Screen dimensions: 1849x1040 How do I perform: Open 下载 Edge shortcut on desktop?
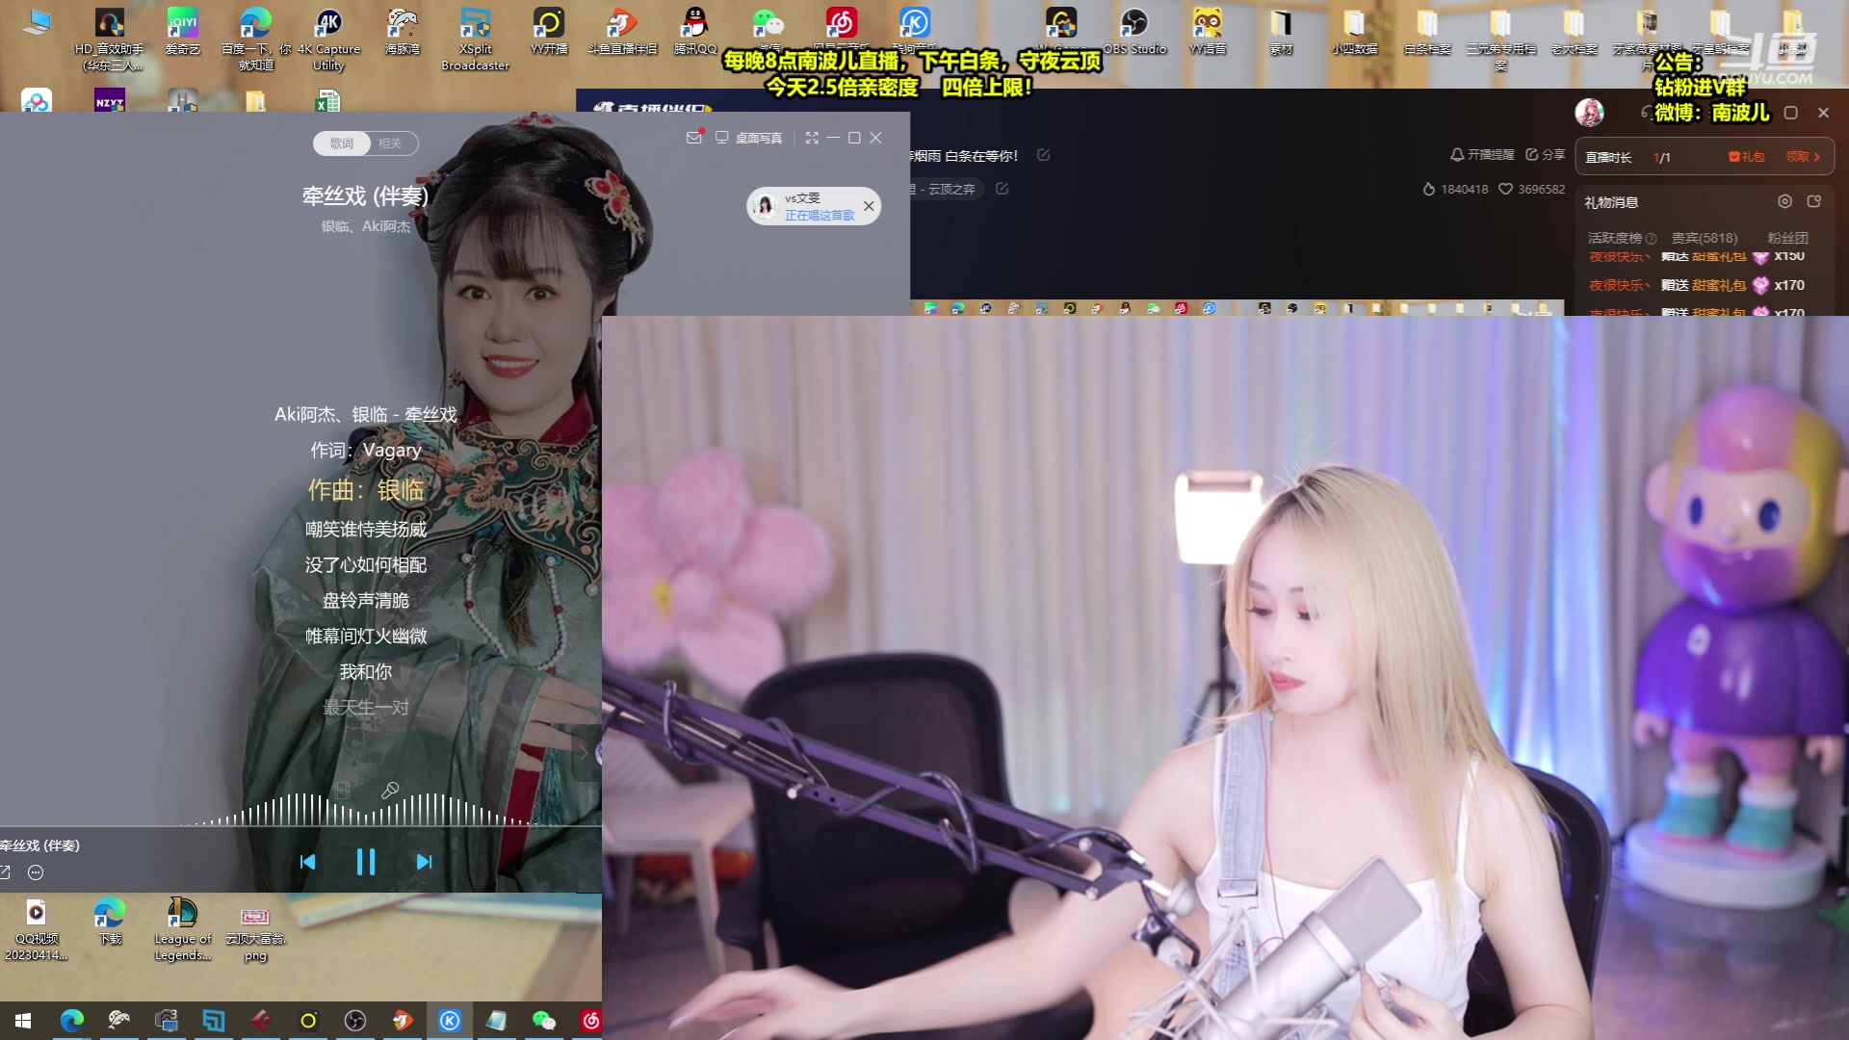point(110,922)
